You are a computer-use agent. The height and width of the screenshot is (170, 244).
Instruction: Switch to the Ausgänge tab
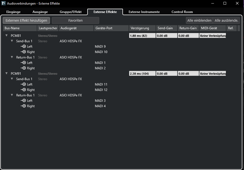pyautogui.click(x=40, y=12)
